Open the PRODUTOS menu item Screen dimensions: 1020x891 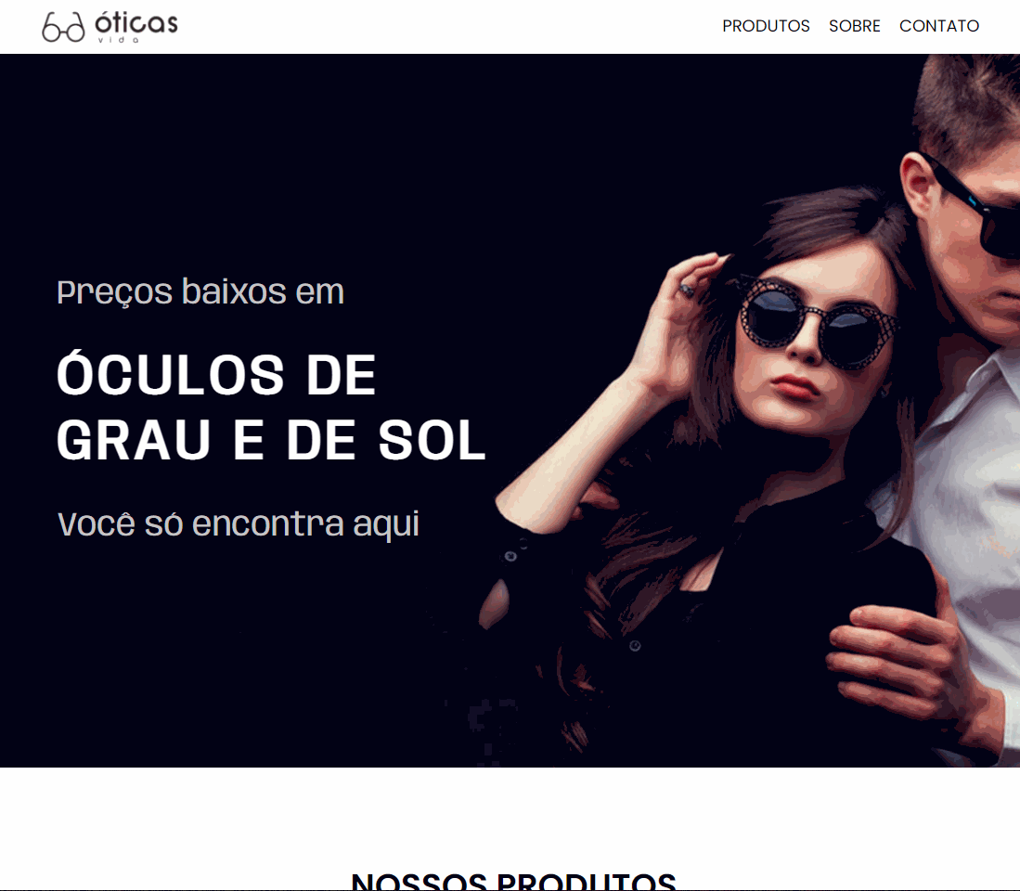point(766,26)
